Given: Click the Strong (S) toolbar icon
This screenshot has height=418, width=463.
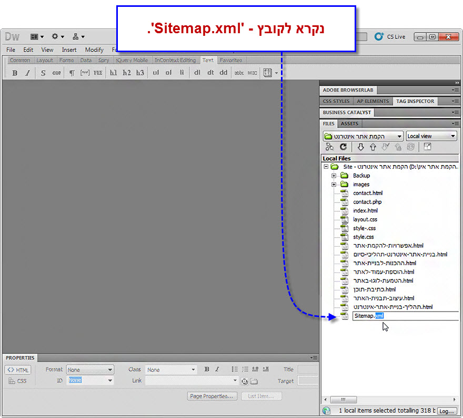Looking at the screenshot, I should [x=43, y=73].
